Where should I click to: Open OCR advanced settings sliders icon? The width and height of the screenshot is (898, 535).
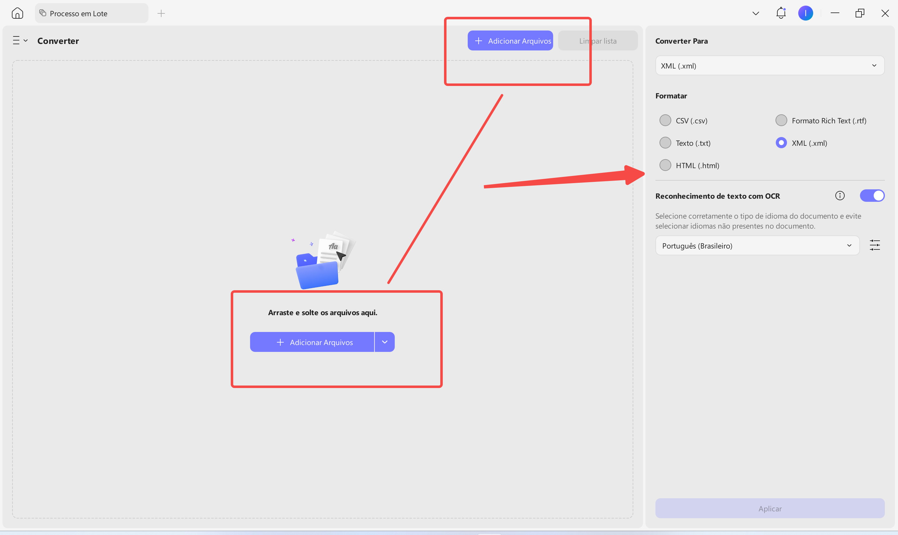[875, 245]
